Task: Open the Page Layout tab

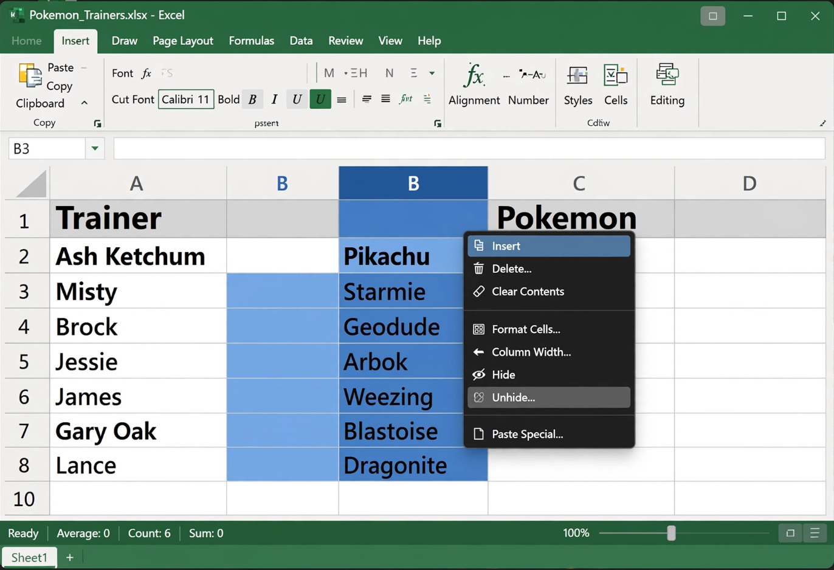Action: (183, 41)
